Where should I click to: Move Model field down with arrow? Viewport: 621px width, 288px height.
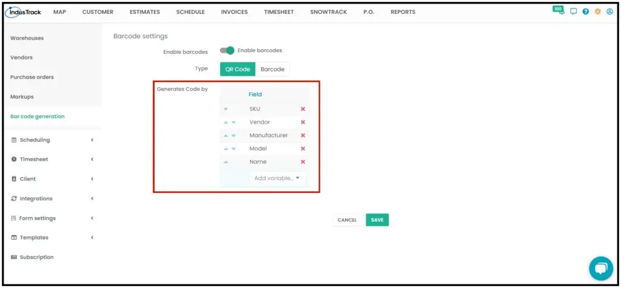tap(233, 149)
